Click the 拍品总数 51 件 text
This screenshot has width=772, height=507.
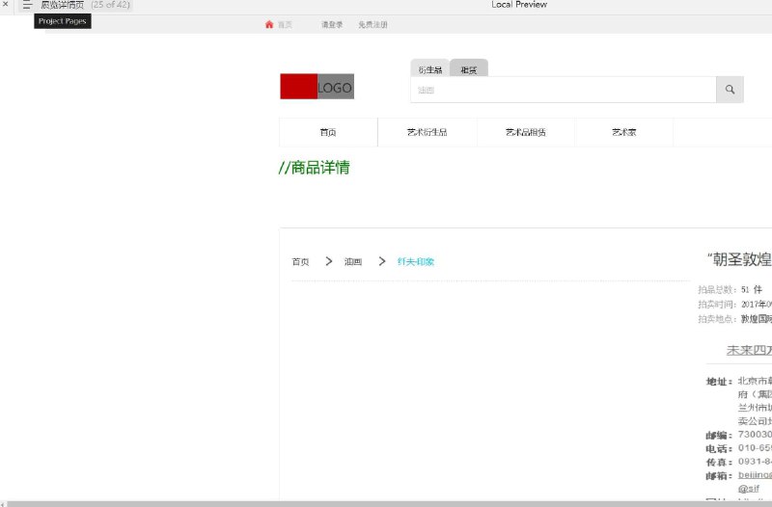pos(731,289)
